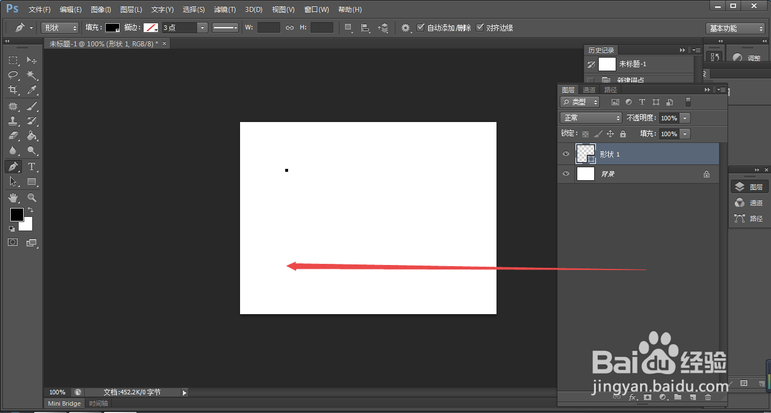Image resolution: width=771 pixels, height=413 pixels.
Task: Toggle the Auto Add/Delete checkbox
Action: click(421, 28)
